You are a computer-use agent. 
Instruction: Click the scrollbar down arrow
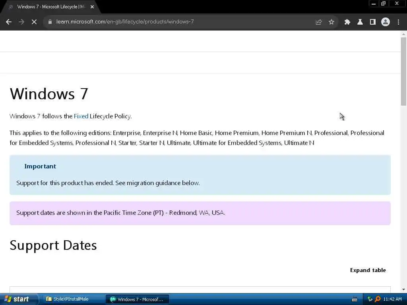point(403,290)
